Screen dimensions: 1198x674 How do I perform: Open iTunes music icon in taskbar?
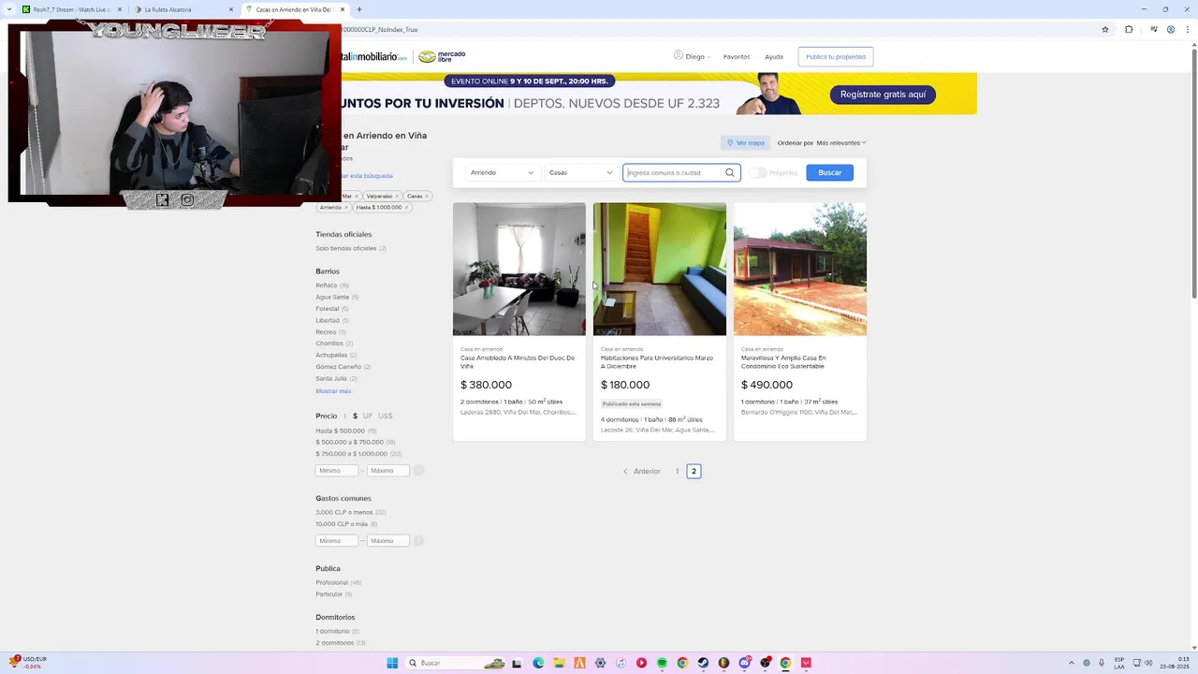click(x=621, y=663)
